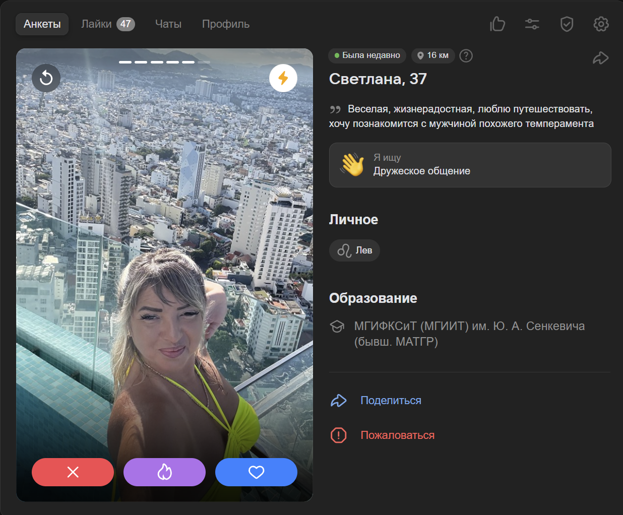The height and width of the screenshot is (515, 623).
Task: Click the share arrow icon beside distance
Action: (x=601, y=58)
